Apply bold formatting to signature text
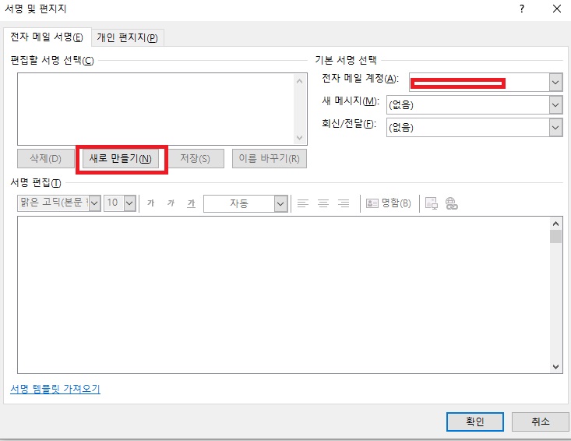This screenshot has height=441, width=571. point(151,203)
